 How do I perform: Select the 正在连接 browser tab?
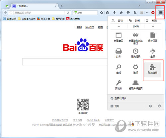click(x=35, y=6)
